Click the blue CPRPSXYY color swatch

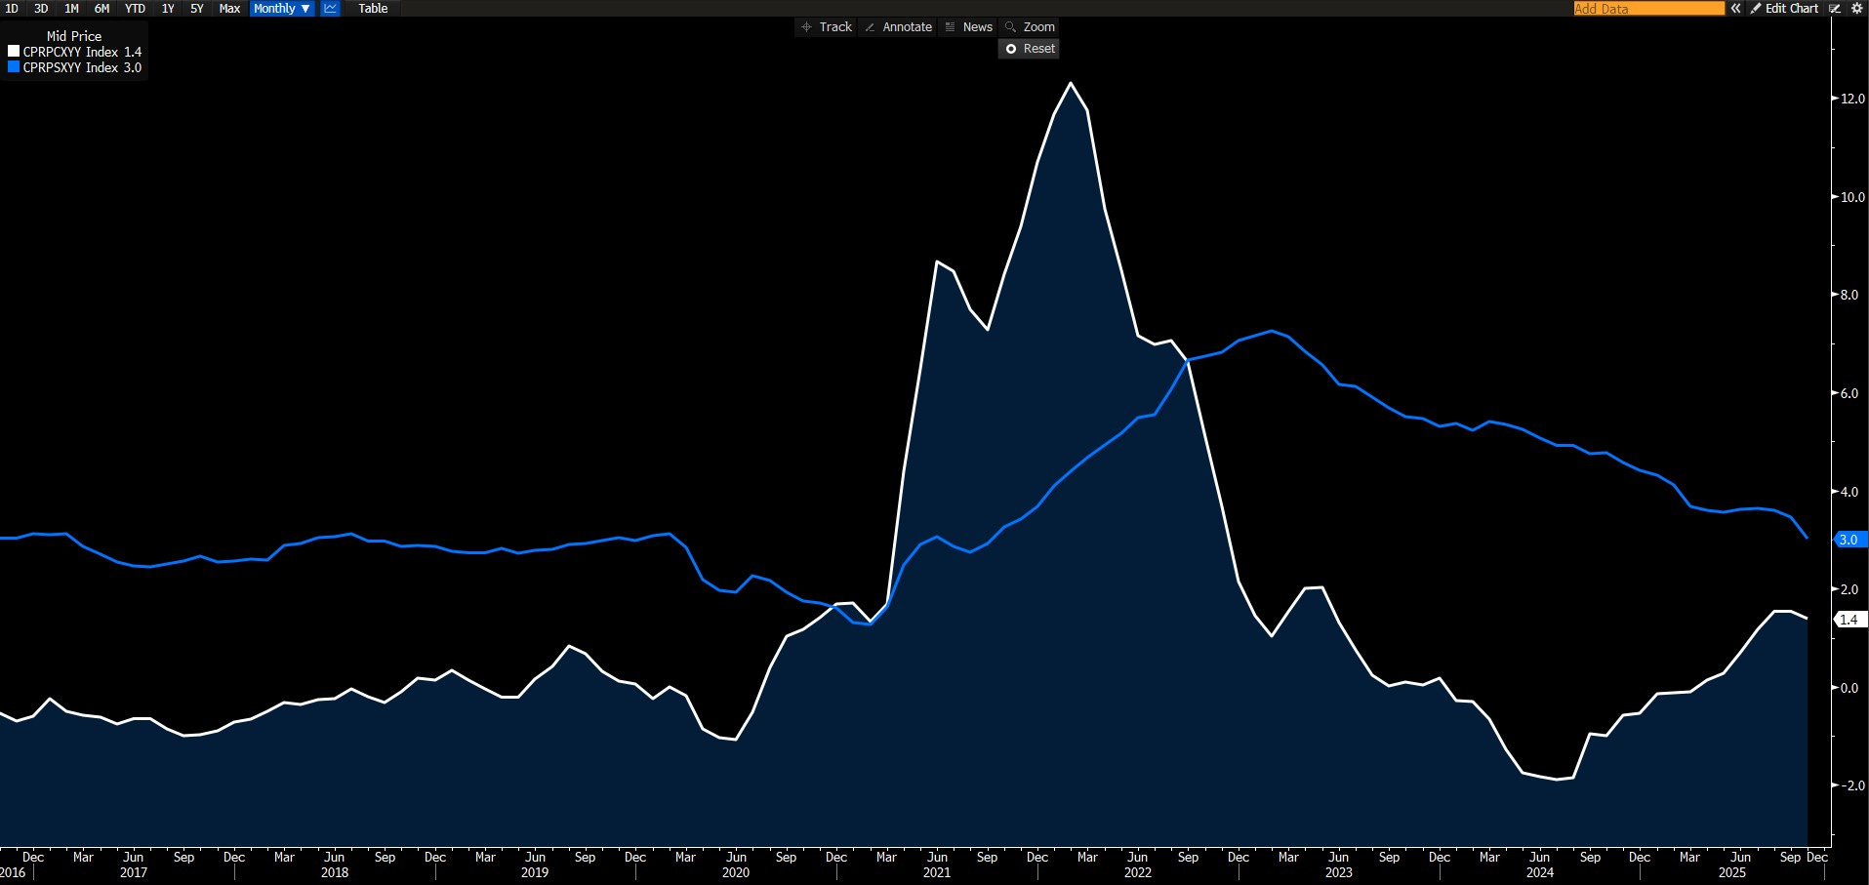click(x=14, y=67)
